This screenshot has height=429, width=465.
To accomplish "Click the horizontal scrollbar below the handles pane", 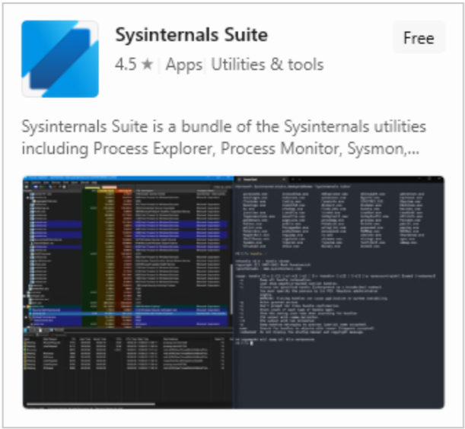I will [91, 404].
